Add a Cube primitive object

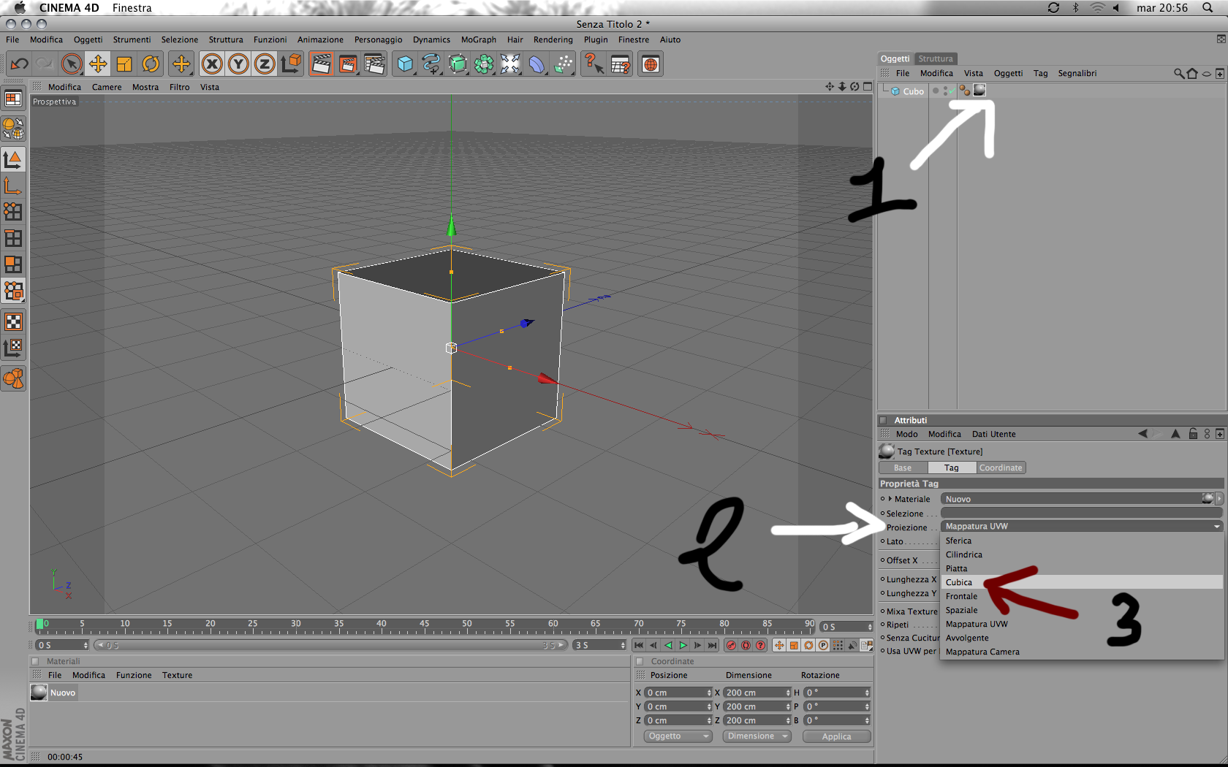point(405,64)
